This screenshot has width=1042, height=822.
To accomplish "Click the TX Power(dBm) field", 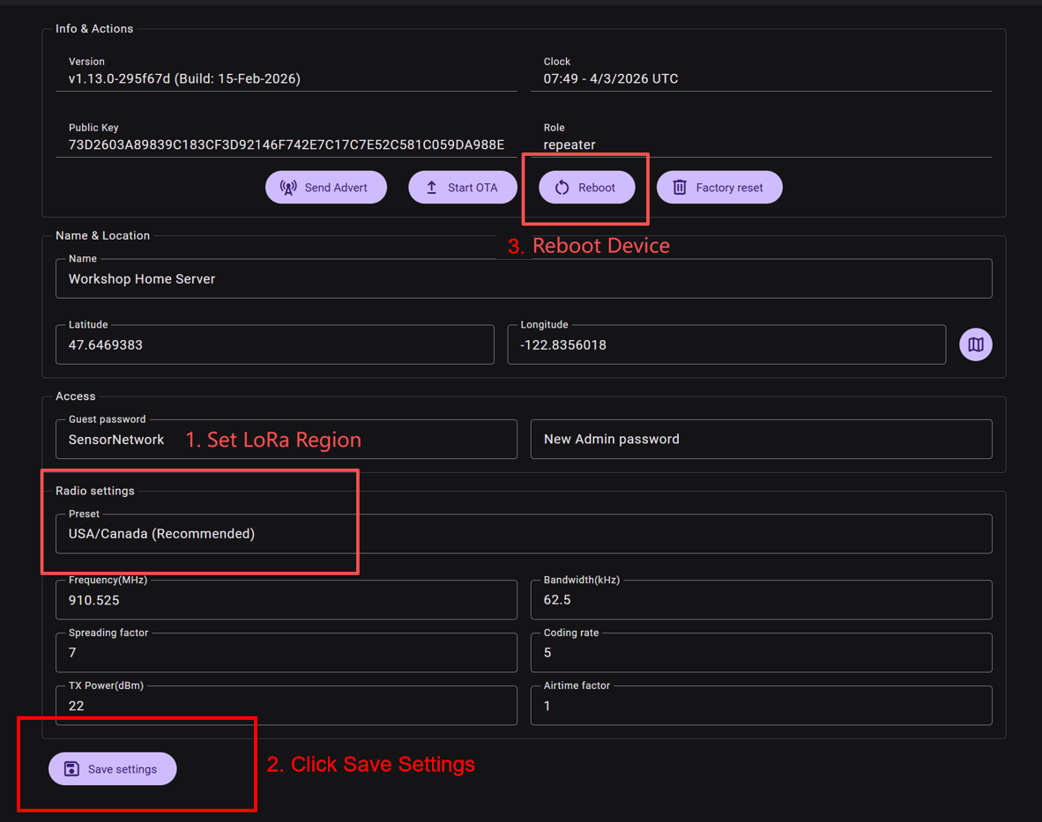I will [286, 706].
